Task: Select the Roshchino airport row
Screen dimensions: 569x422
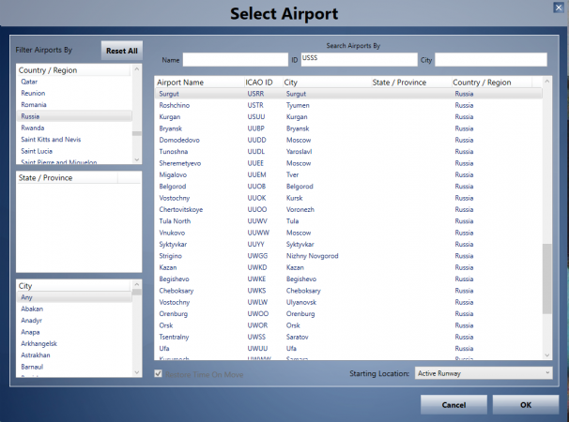Action: point(348,105)
